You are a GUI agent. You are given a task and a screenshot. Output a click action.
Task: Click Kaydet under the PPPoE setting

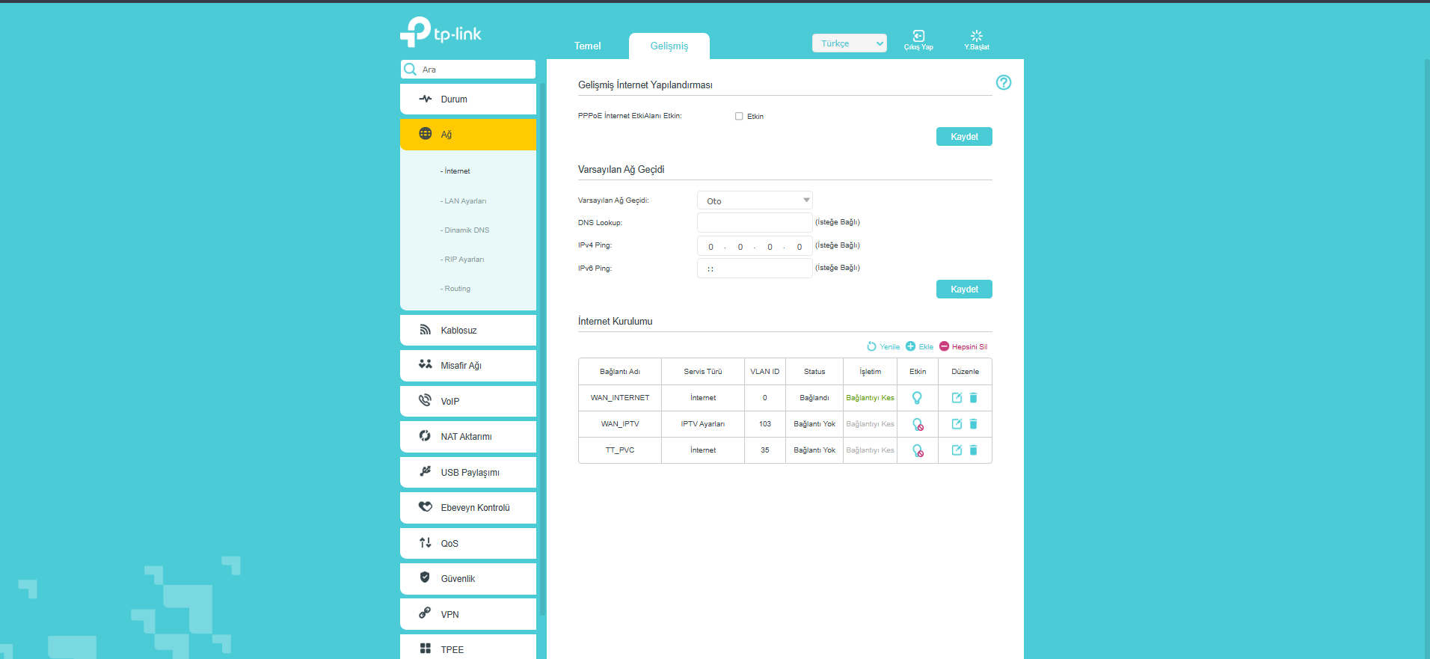[x=964, y=137]
